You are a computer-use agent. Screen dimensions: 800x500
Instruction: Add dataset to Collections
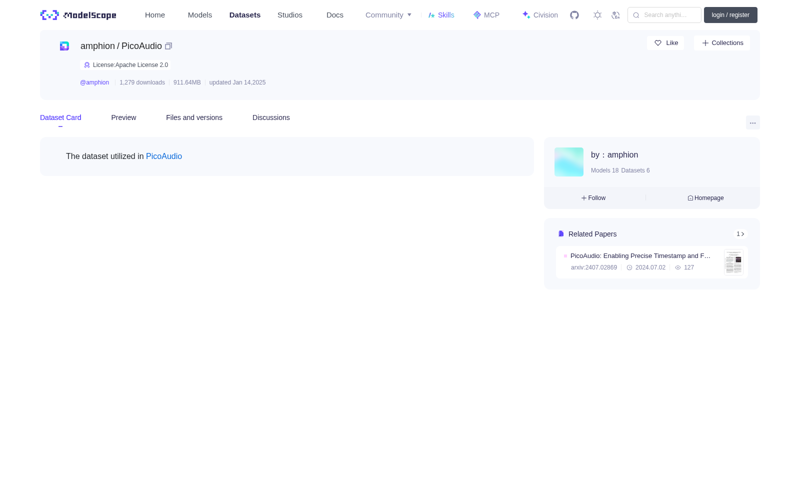coord(722,43)
